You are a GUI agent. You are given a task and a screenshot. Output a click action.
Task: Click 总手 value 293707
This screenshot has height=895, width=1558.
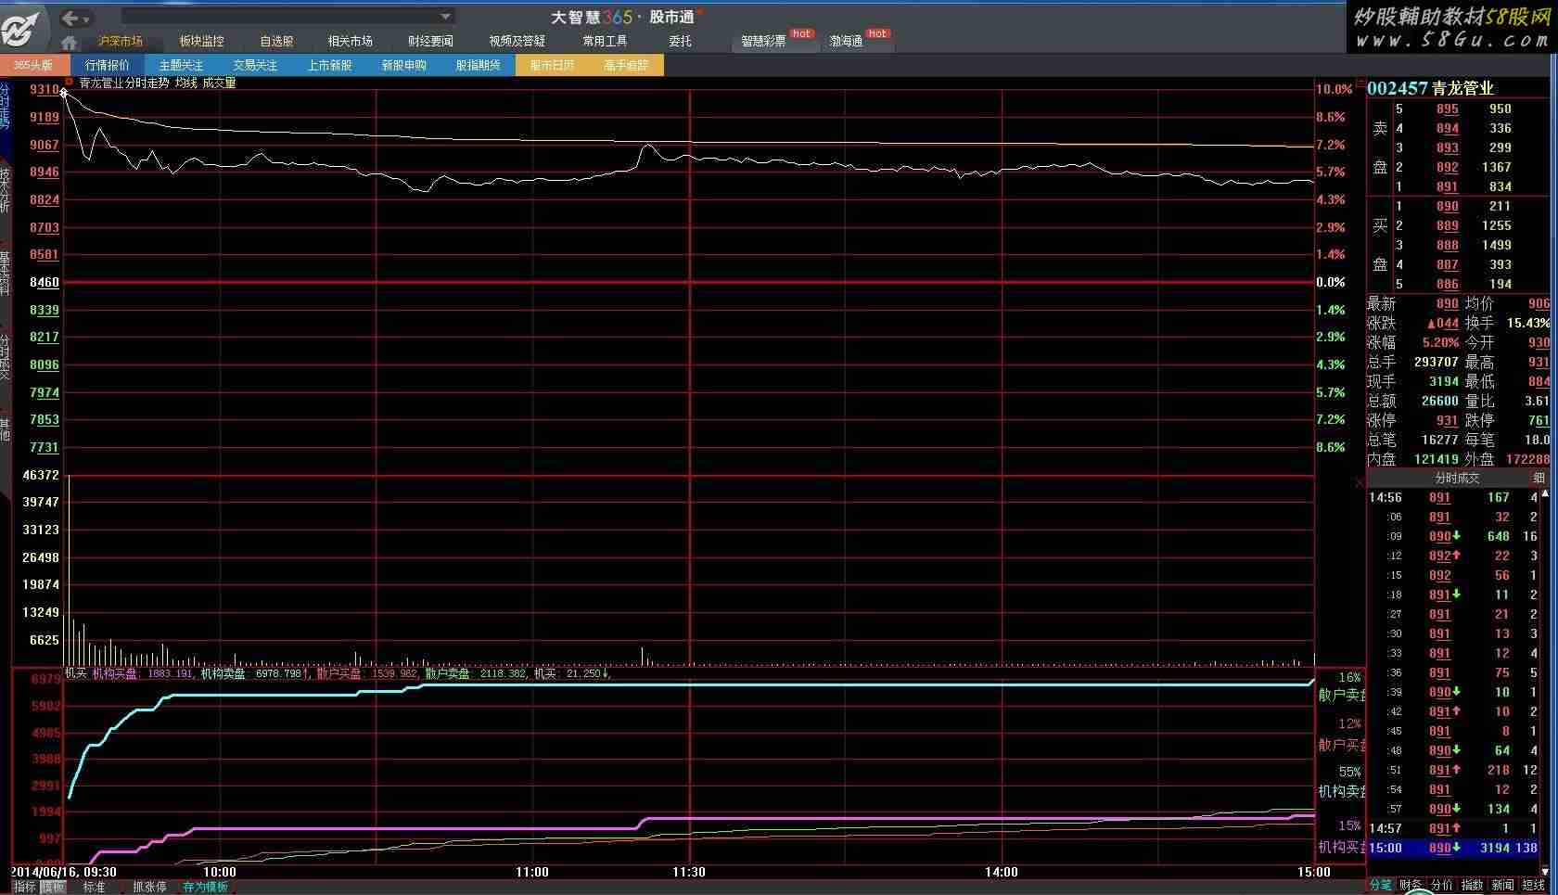1437,362
